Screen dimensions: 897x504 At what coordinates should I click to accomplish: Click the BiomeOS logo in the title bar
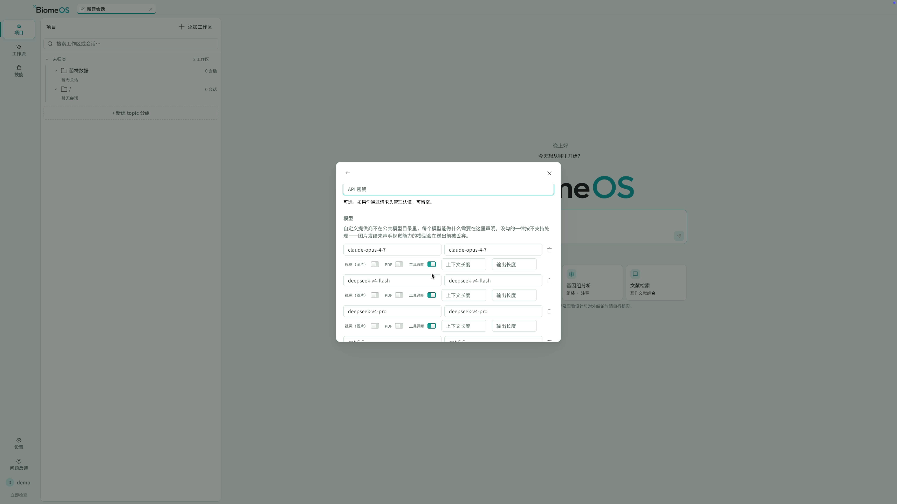point(52,9)
